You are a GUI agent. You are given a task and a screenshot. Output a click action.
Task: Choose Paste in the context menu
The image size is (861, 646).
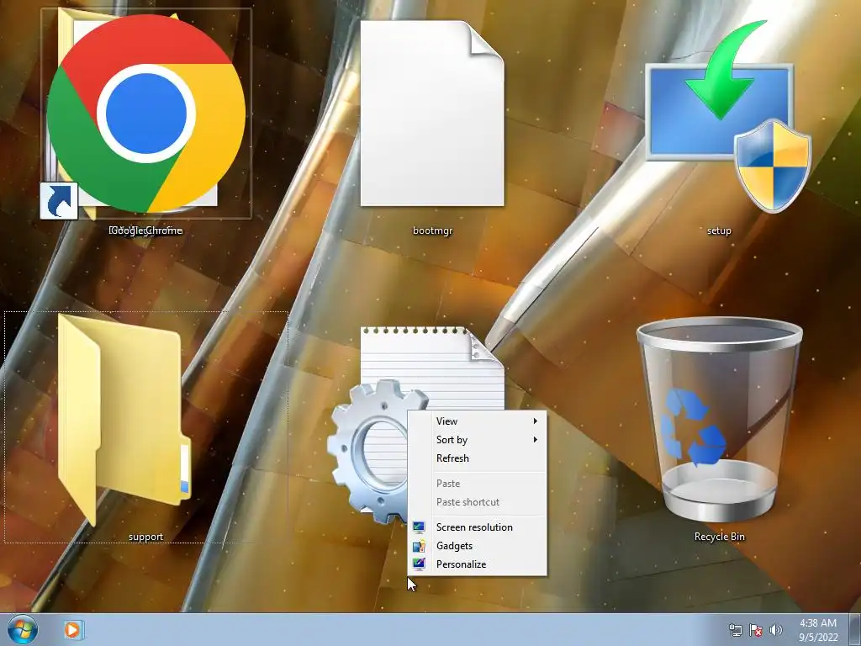[x=478, y=484]
